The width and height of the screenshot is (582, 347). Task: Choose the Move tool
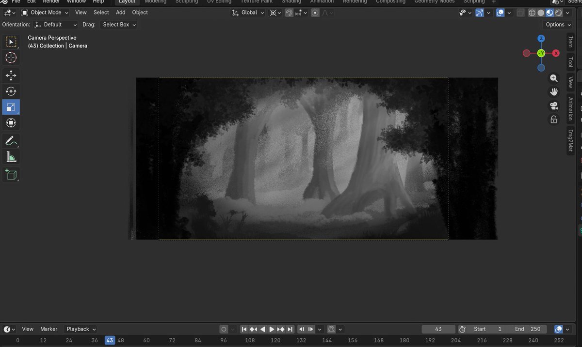pyautogui.click(x=11, y=75)
